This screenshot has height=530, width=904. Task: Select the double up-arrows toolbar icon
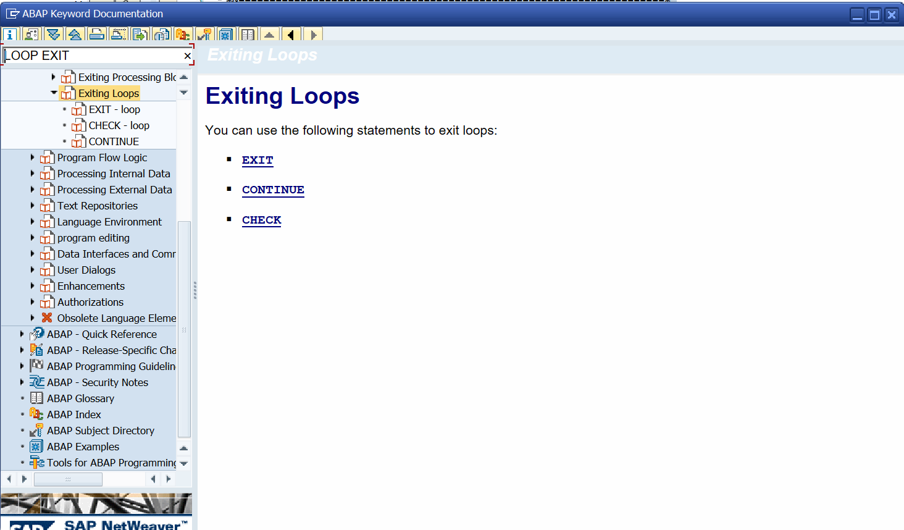pos(75,35)
